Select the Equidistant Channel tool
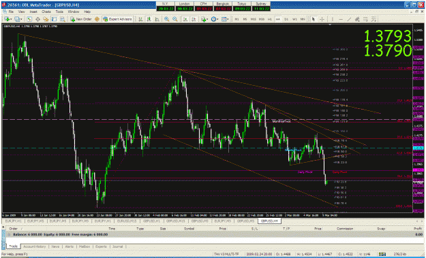Image resolution: width=426 pixels, height=258 pixels. (x=357, y=19)
